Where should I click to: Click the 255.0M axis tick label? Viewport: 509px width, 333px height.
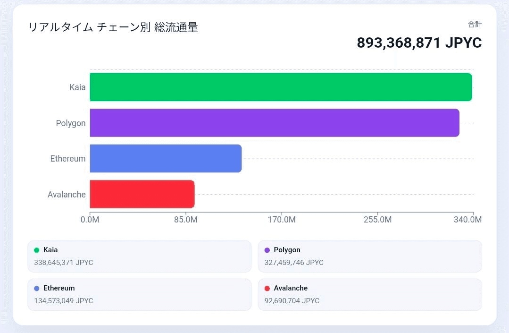[377, 220]
